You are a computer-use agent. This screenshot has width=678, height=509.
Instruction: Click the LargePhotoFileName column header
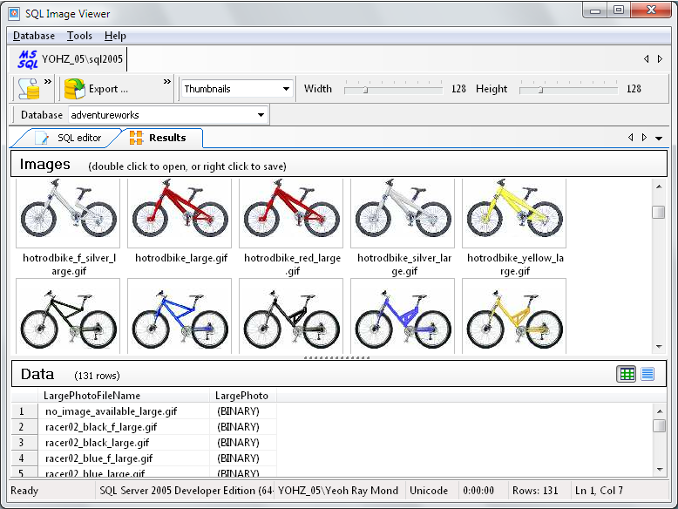click(x=92, y=396)
